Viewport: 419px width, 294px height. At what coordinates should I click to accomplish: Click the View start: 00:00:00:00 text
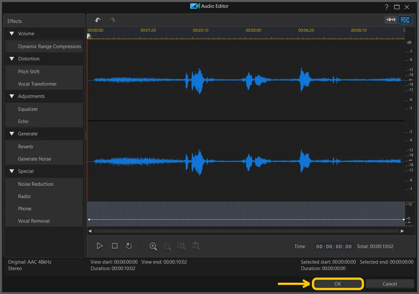tap(114, 262)
